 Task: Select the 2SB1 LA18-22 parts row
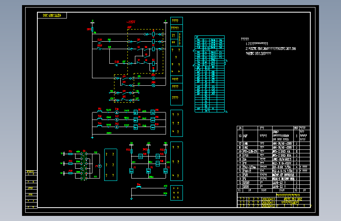coord(273,187)
